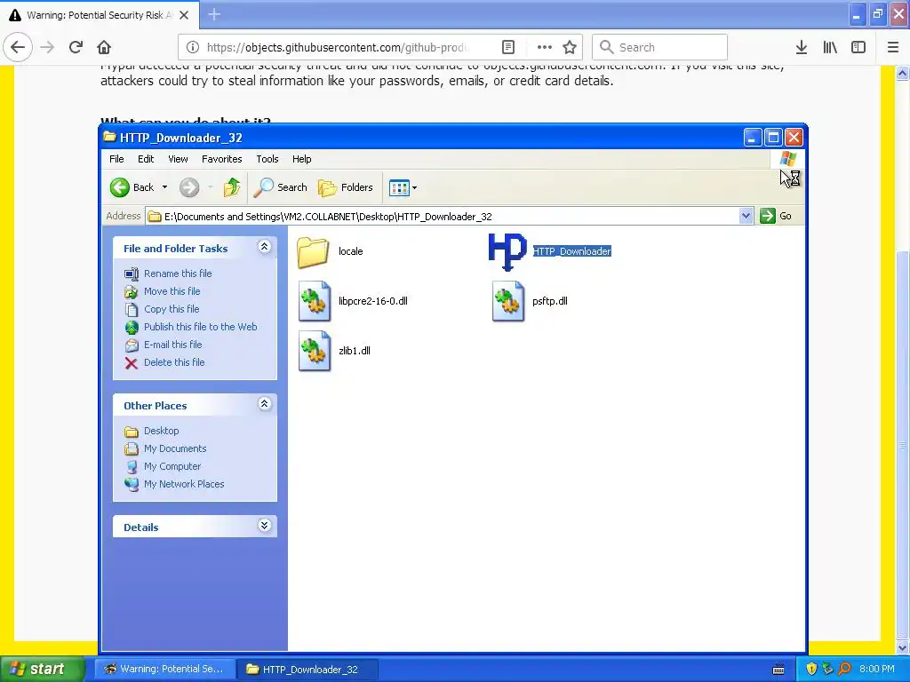Click the Go button

click(x=776, y=216)
